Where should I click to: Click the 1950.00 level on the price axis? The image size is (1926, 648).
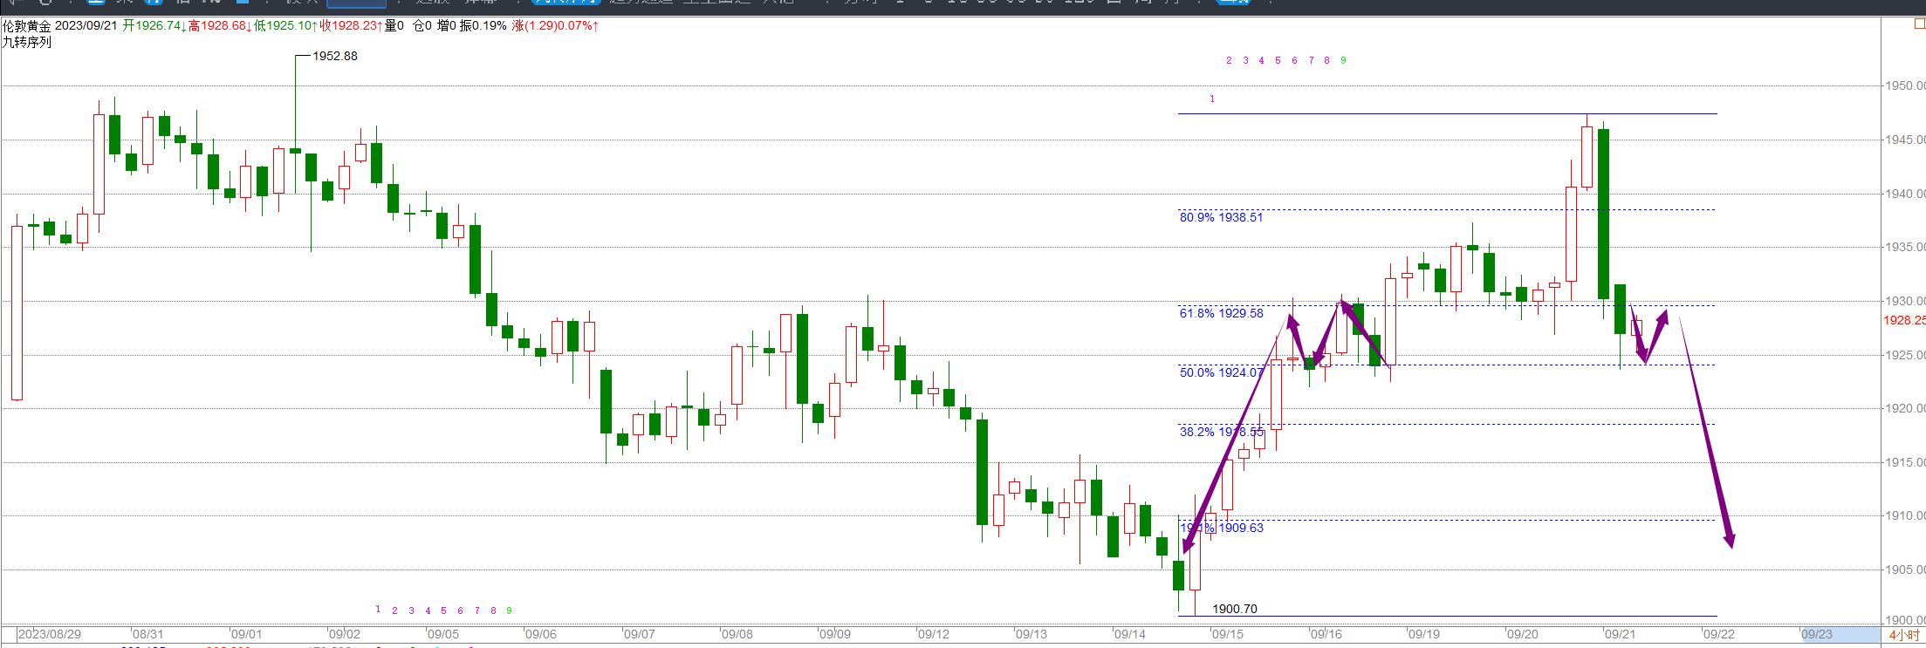(x=1904, y=85)
